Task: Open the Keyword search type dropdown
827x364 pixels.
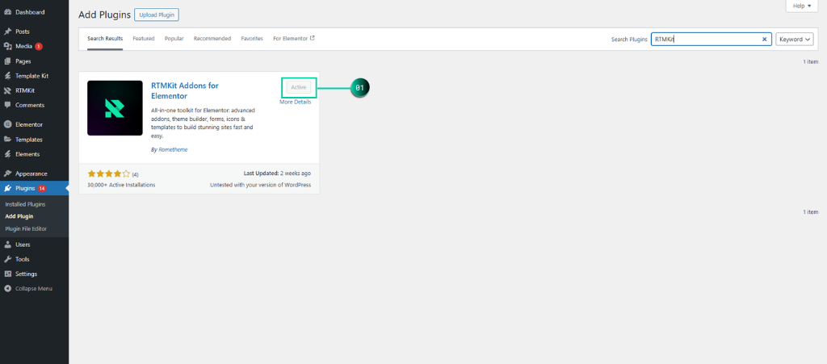Action: 795,40
